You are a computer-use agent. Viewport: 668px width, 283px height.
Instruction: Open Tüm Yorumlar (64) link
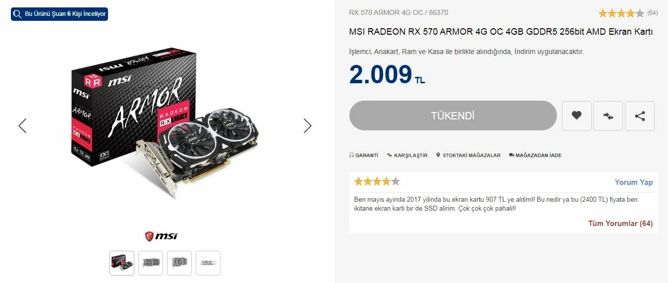620,224
